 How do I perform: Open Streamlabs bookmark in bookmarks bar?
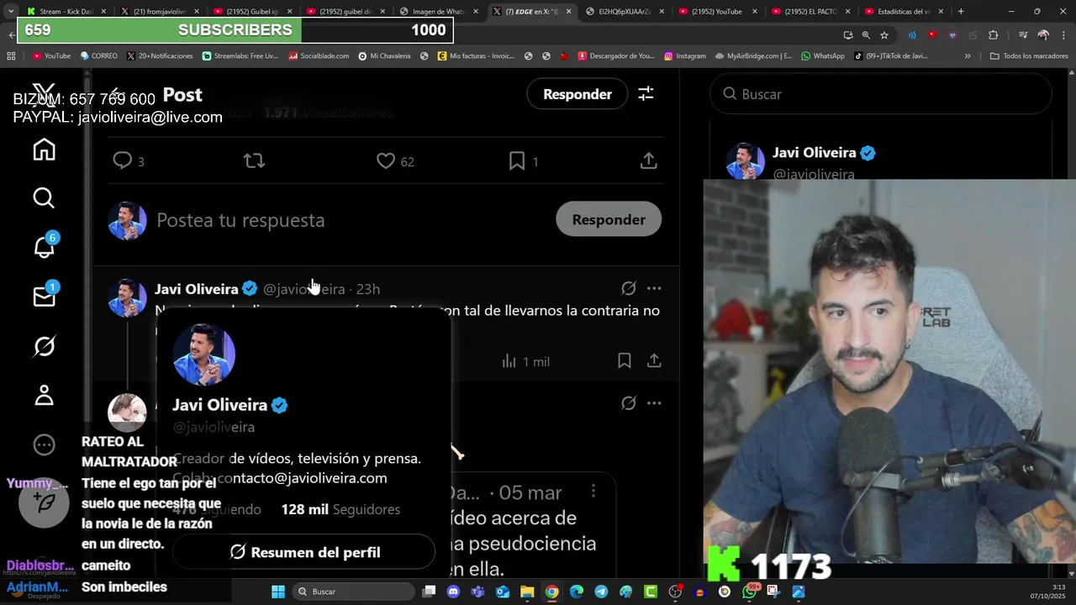(x=240, y=55)
